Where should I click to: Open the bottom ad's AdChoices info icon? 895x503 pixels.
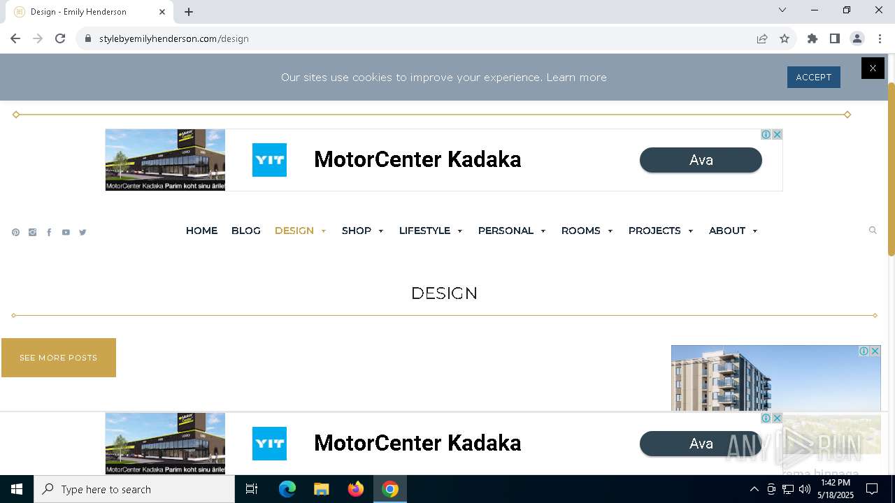point(766,418)
